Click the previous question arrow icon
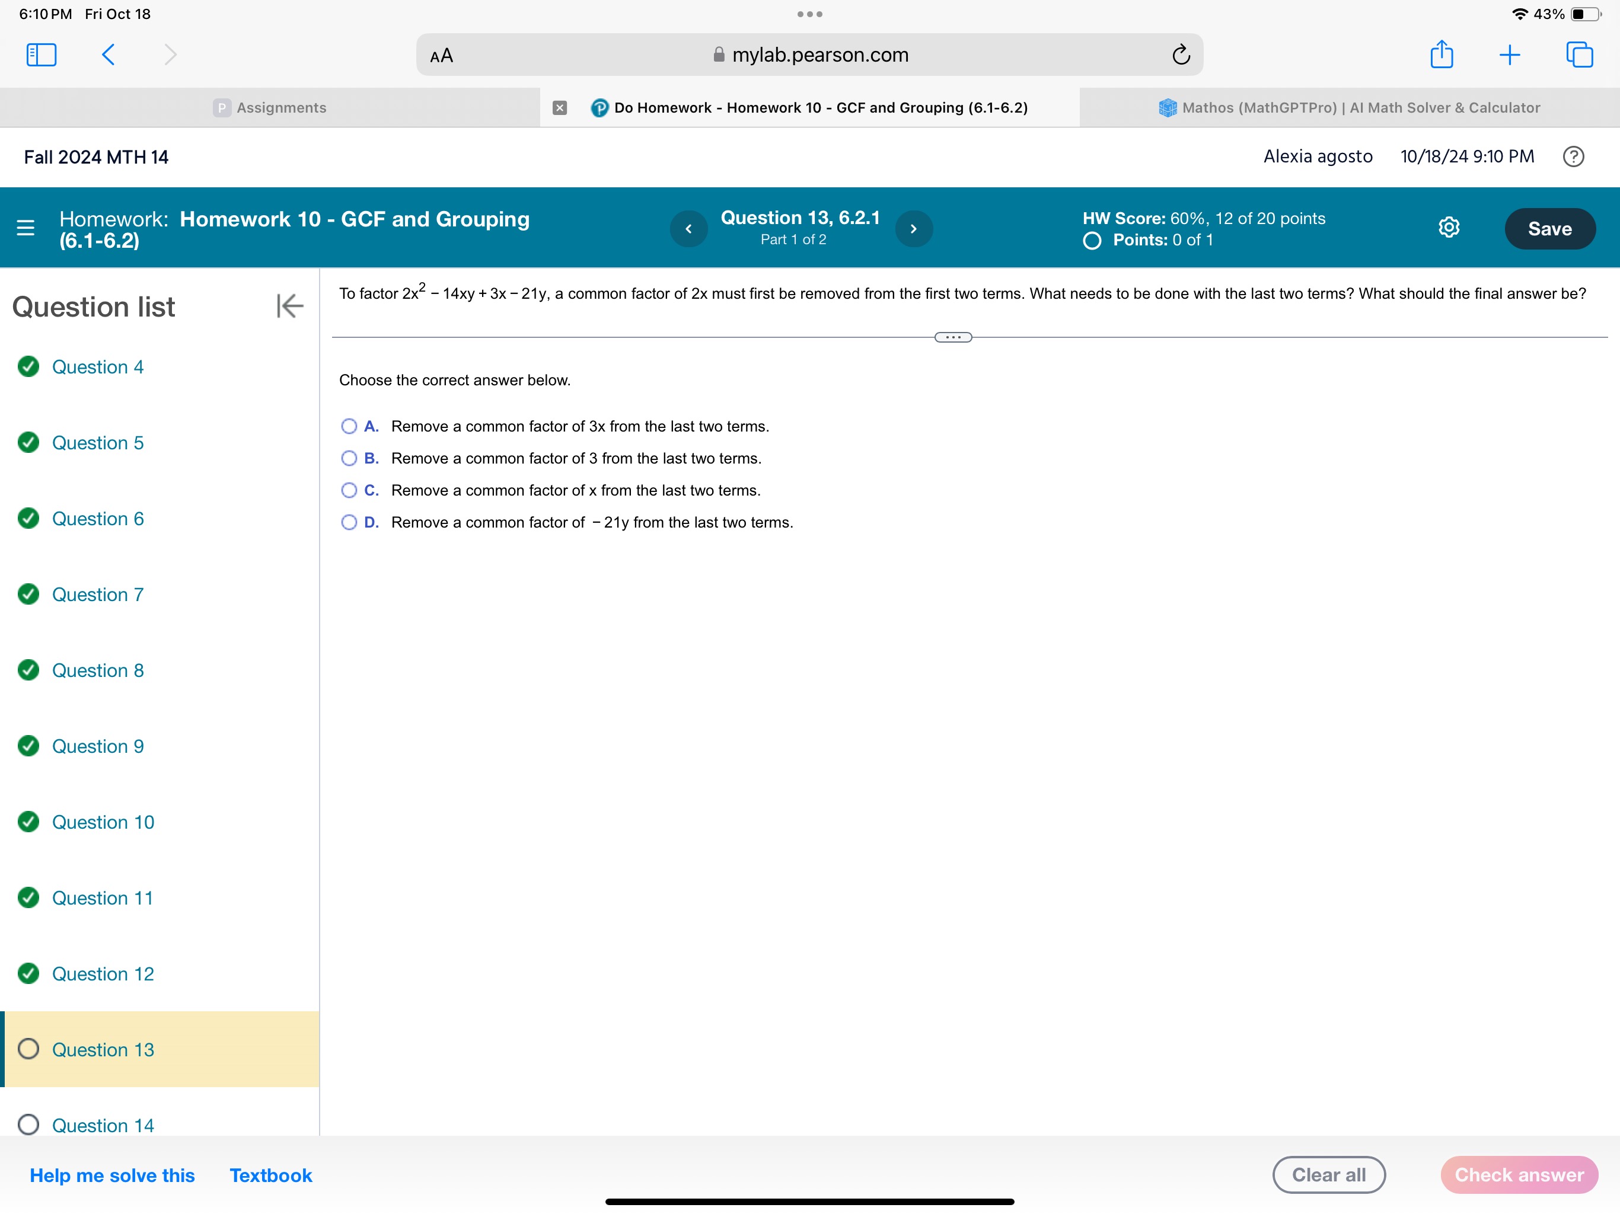The image size is (1620, 1214). point(689,228)
